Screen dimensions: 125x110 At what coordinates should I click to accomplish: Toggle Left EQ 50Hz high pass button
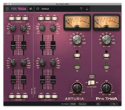18,96
